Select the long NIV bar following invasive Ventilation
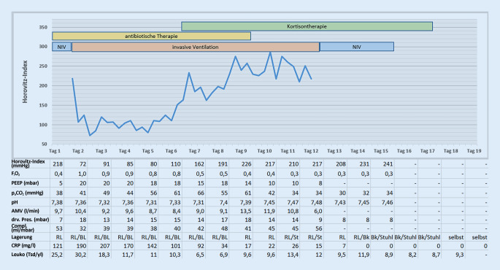Image resolution: width=500 pixels, height=270 pixels. coord(356,47)
